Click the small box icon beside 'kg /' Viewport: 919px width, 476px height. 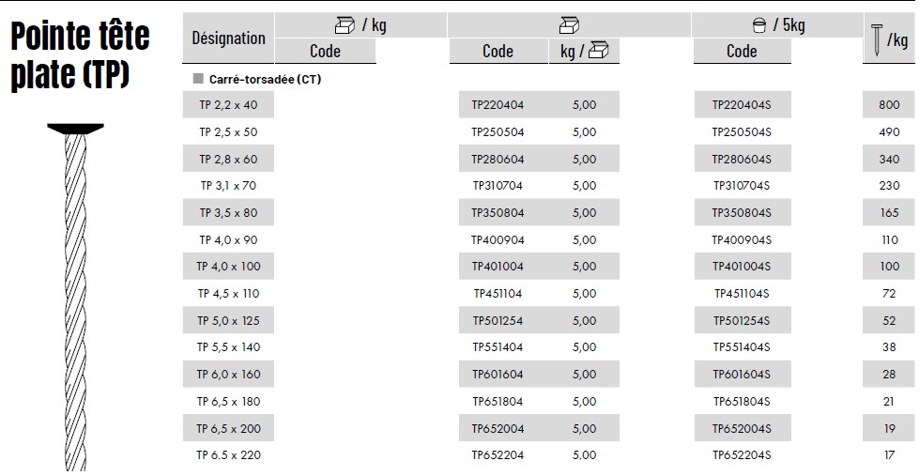599,51
